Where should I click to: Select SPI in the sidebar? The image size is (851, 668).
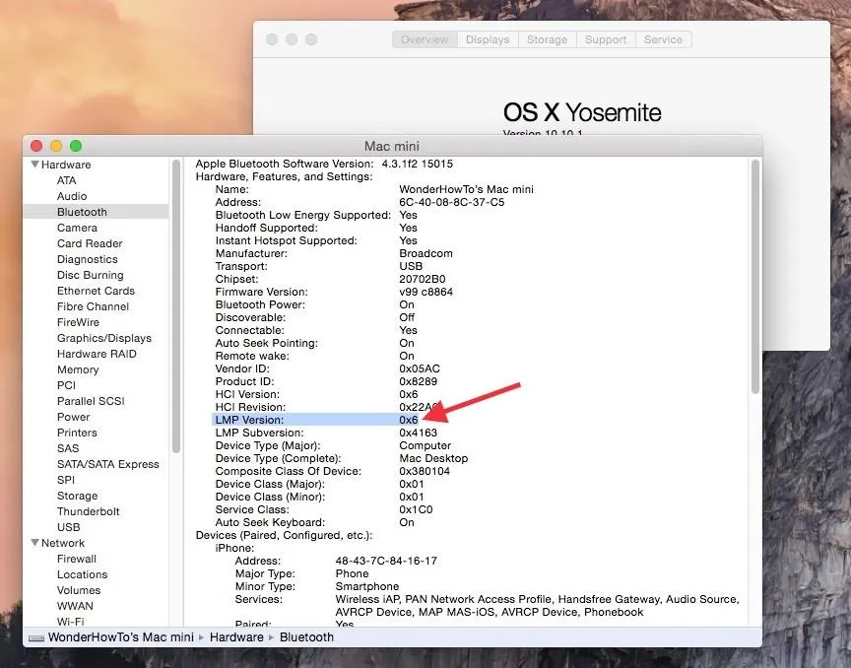tap(66, 480)
